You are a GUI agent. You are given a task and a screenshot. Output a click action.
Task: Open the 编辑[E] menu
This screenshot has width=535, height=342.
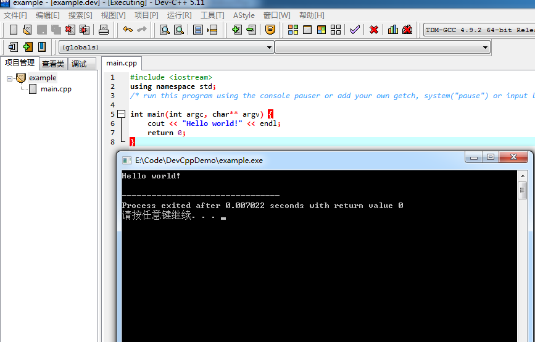coord(48,15)
